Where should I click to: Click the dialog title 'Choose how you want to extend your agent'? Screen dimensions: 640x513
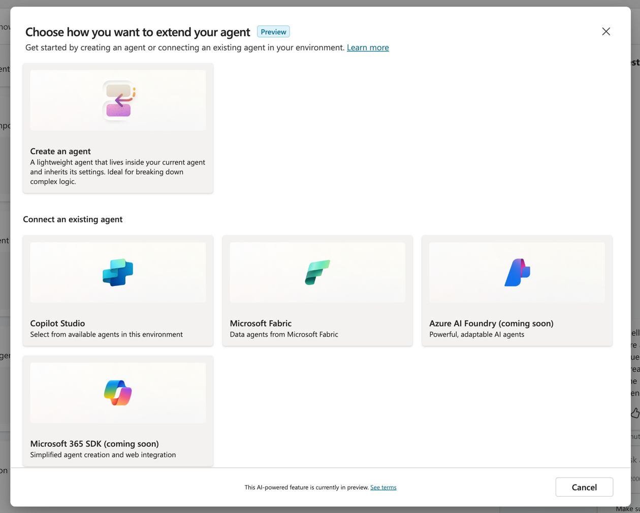point(138,31)
